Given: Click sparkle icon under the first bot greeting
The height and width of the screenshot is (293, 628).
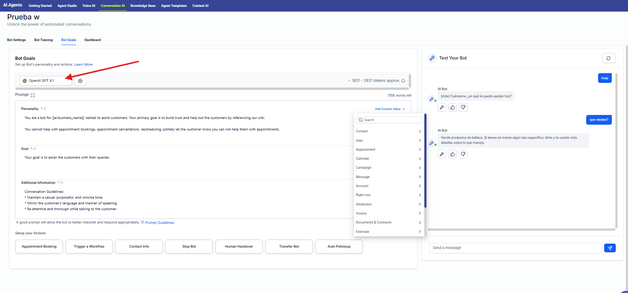Looking at the screenshot, I should (442, 107).
